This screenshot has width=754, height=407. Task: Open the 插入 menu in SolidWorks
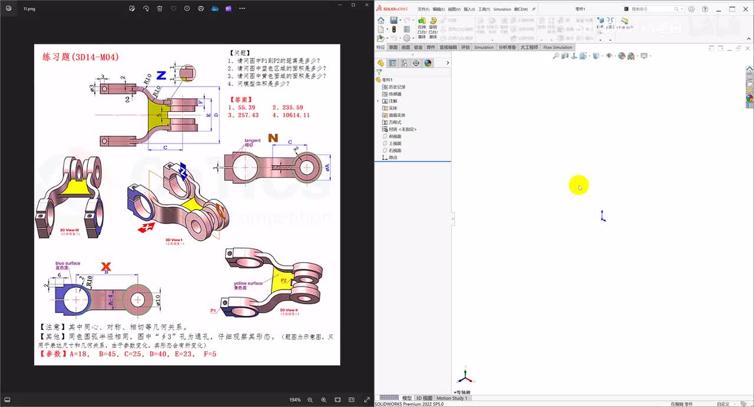point(469,9)
